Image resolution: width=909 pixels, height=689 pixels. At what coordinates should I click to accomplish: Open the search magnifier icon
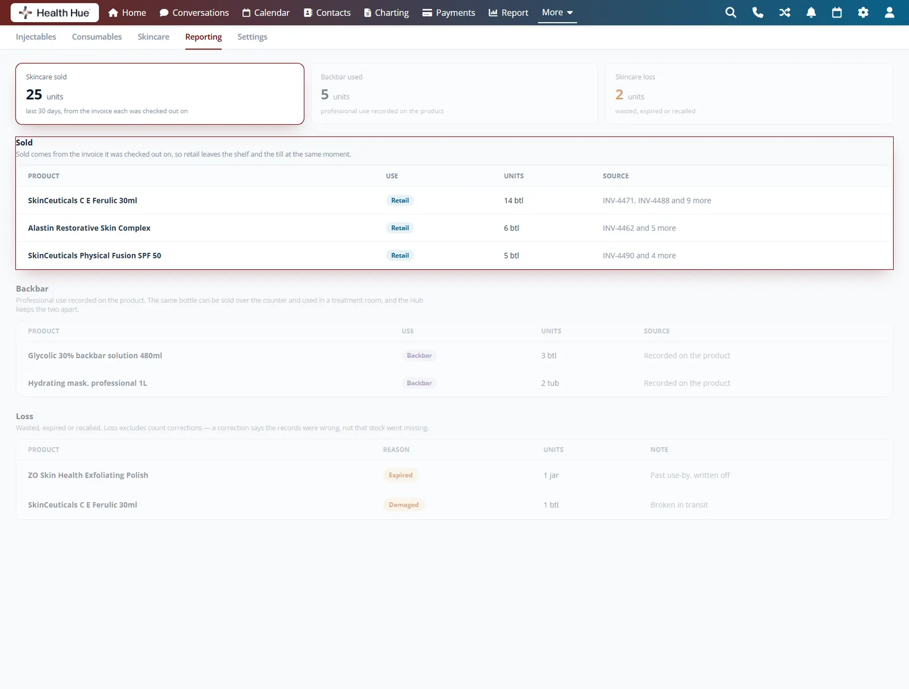tap(731, 12)
